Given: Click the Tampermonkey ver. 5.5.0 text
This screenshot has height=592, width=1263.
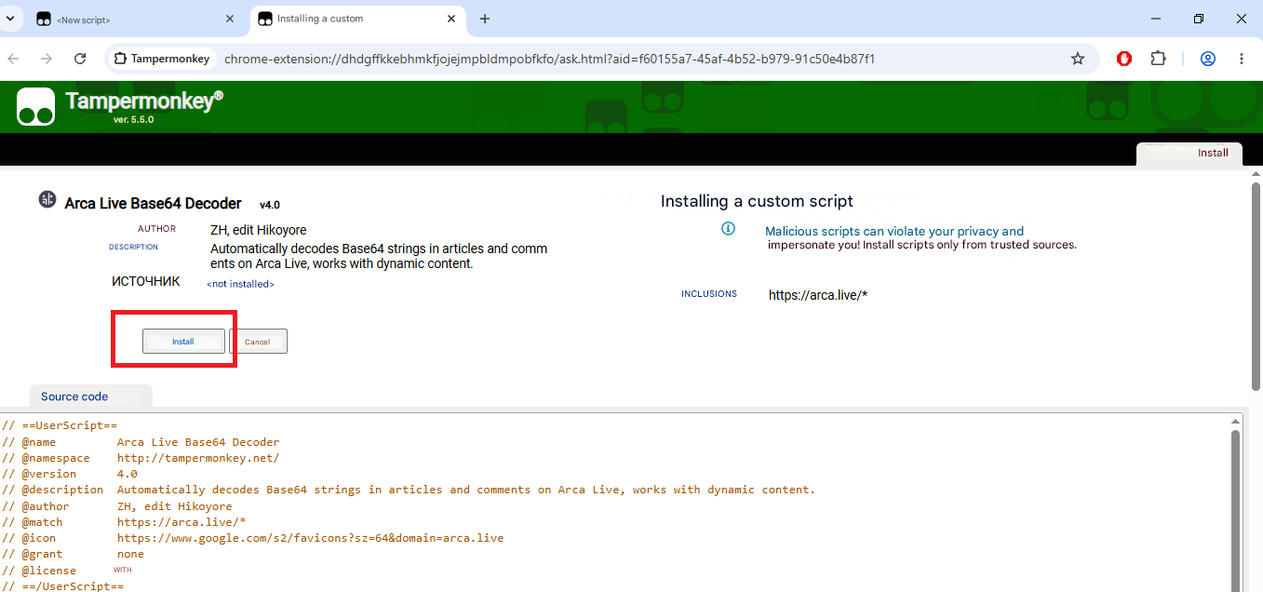Looking at the screenshot, I should coord(133,120).
